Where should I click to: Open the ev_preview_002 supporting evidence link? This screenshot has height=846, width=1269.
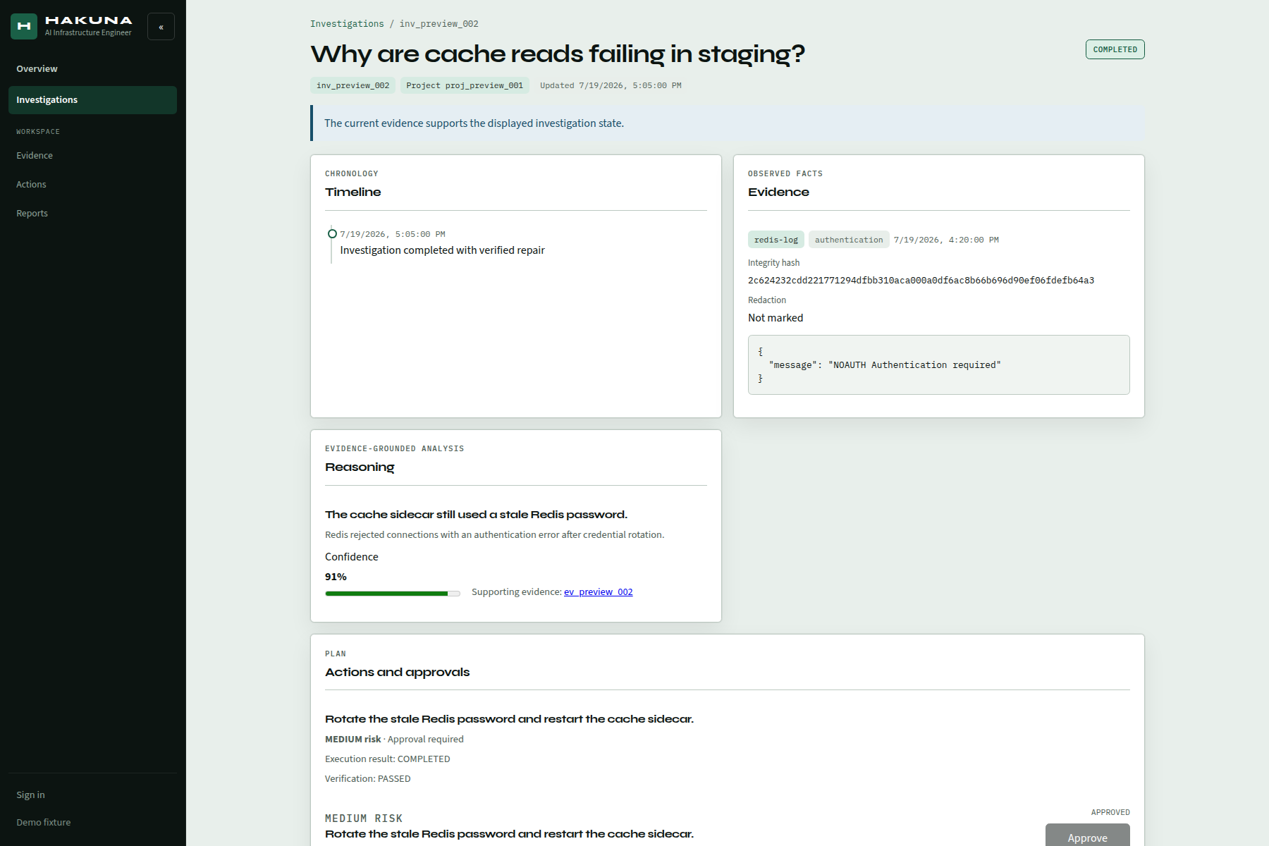coord(599,592)
